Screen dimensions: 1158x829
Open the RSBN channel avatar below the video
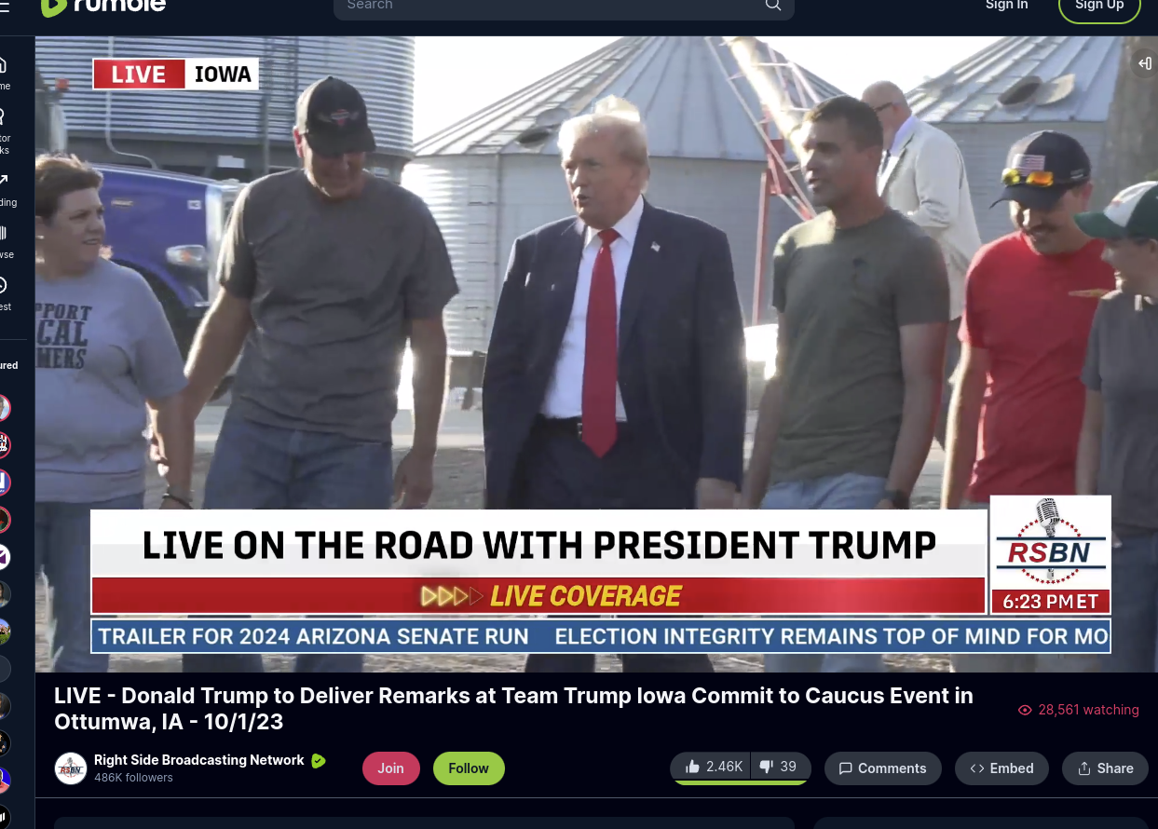pyautogui.click(x=71, y=768)
